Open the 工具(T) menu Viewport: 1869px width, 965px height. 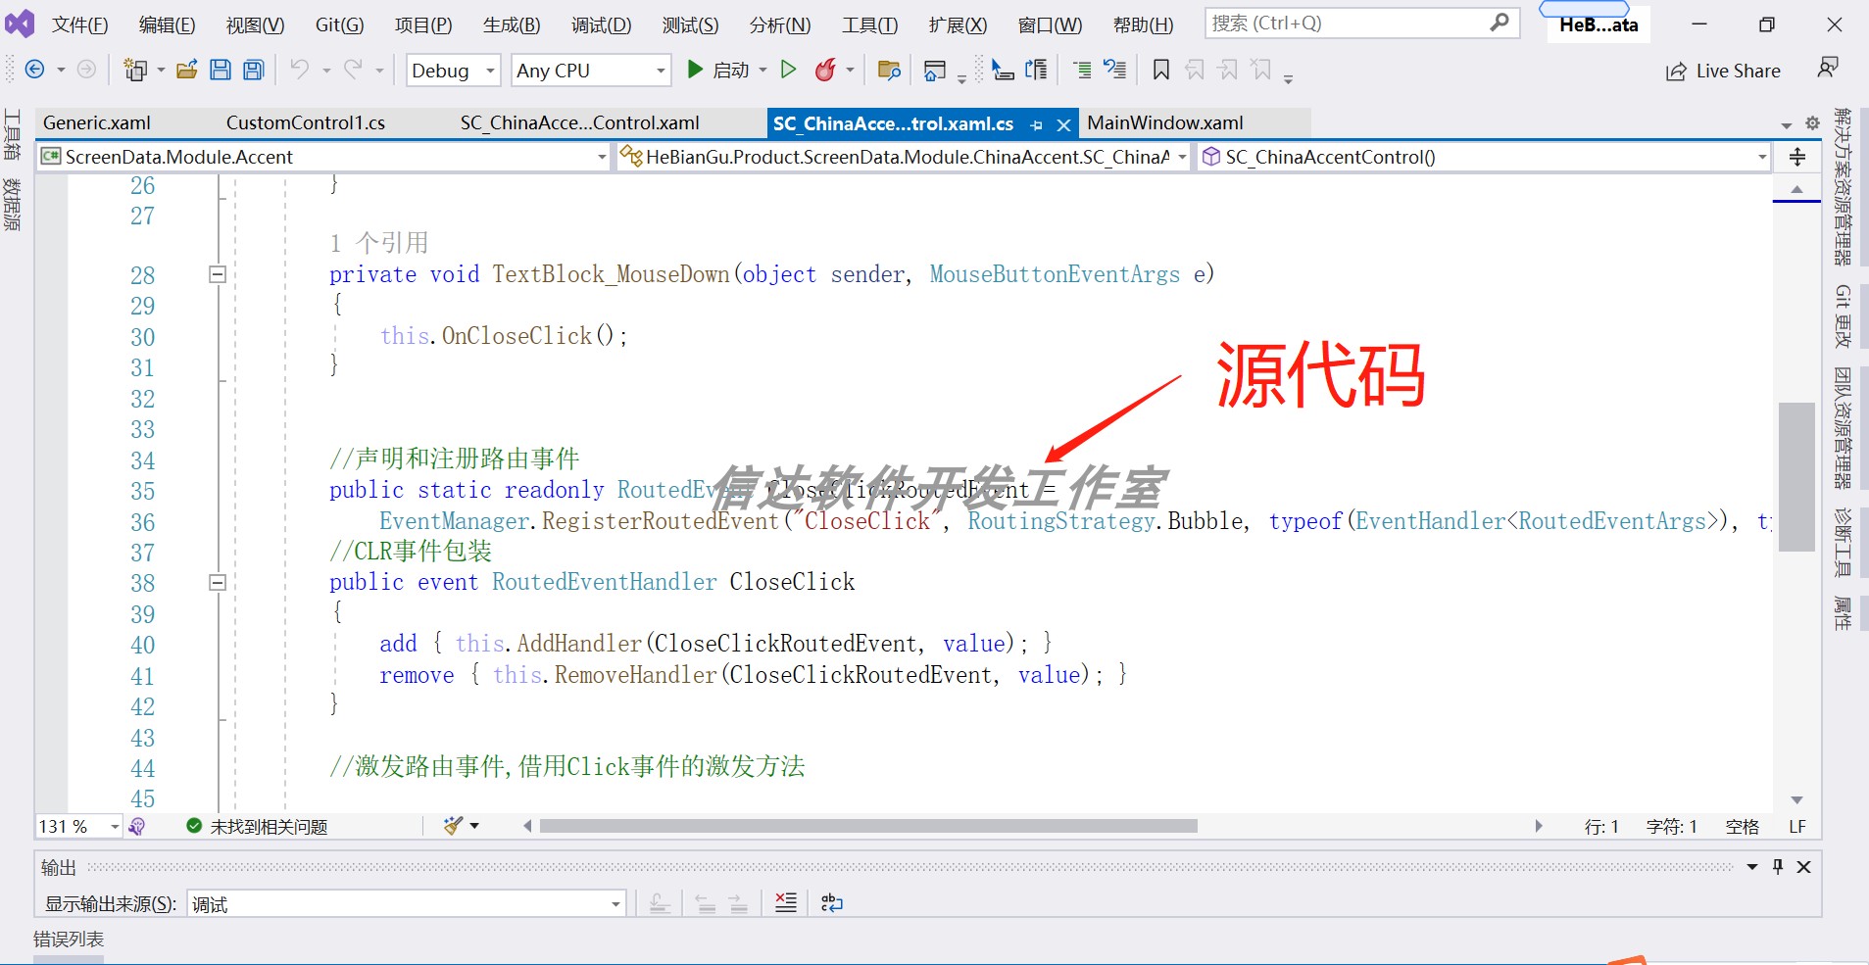pyautogui.click(x=869, y=25)
